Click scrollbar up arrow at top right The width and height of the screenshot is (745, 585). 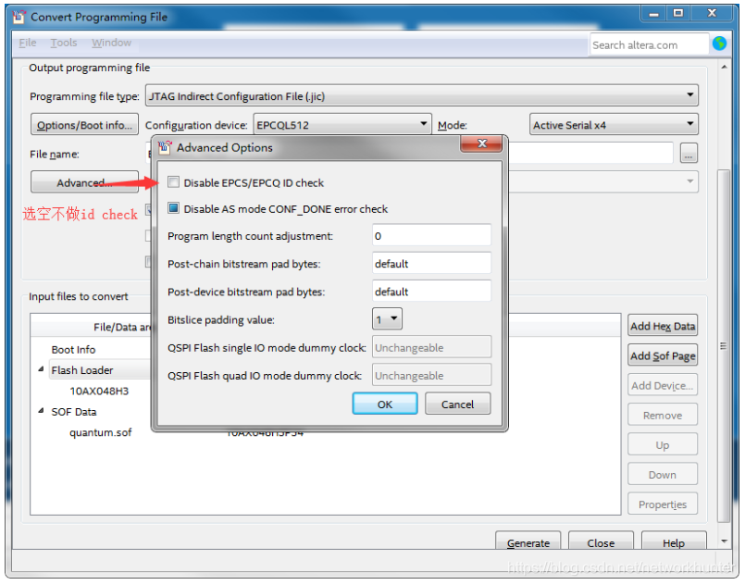tap(724, 67)
